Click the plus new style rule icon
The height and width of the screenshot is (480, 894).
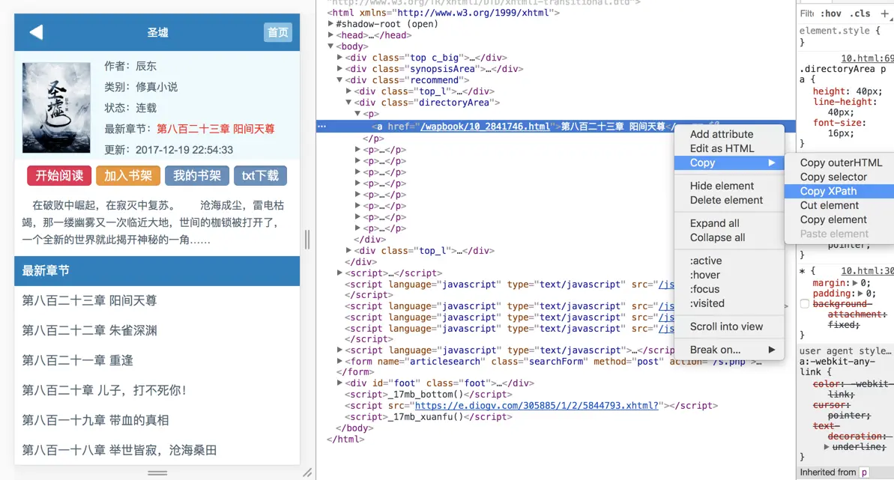[x=884, y=13]
